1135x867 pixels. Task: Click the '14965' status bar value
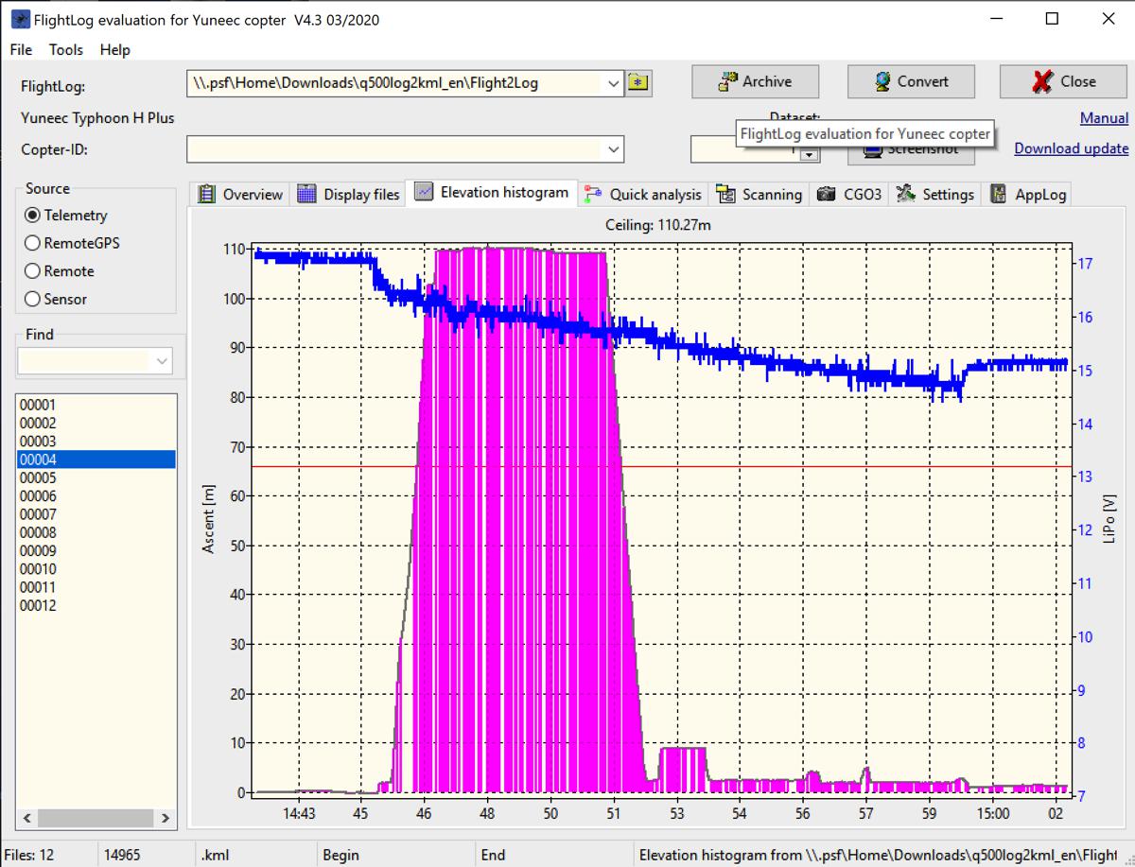click(122, 855)
